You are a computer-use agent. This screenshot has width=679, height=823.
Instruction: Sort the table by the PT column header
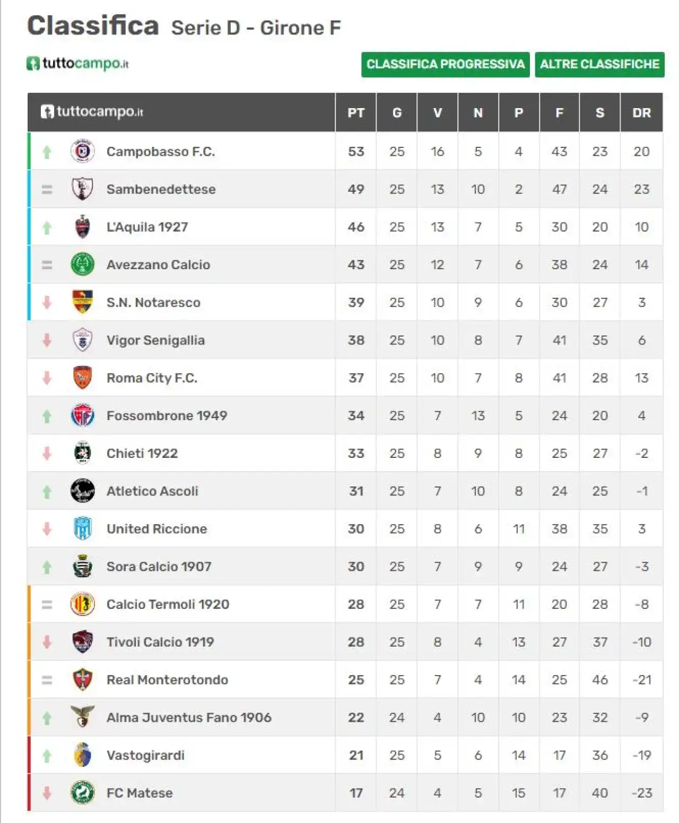[x=356, y=113]
